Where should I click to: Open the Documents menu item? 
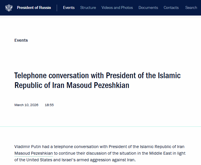(x=148, y=8)
